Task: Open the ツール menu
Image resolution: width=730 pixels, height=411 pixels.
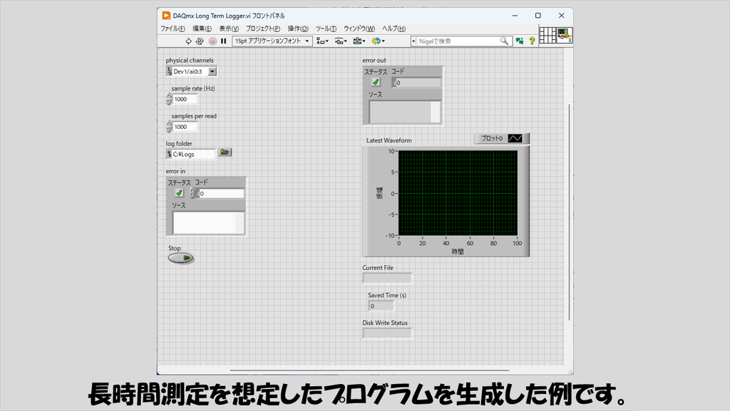Action: [x=326, y=28]
